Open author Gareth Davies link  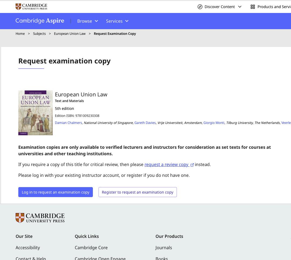(145, 123)
